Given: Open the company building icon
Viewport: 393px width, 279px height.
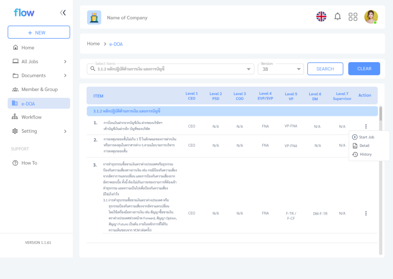Looking at the screenshot, I should pyautogui.click(x=94, y=18).
